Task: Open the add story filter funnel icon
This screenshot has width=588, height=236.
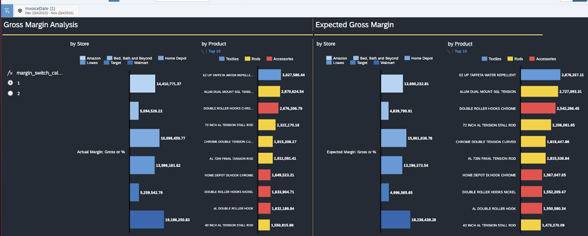Action: tap(7, 10)
